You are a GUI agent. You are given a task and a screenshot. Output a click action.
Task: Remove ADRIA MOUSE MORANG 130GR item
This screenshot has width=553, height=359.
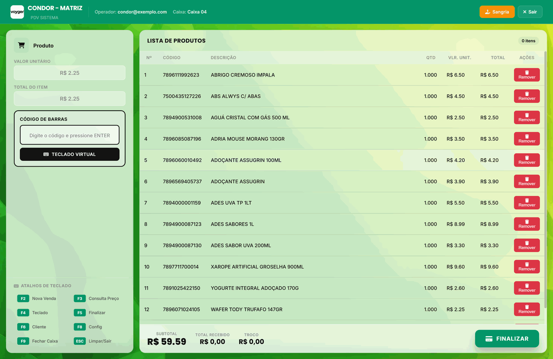(527, 139)
